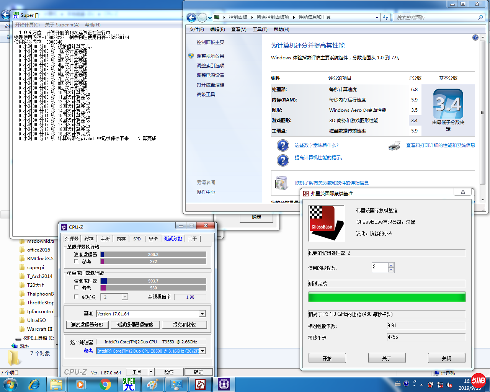Open the Windows Explorer taskbar icon
This screenshot has height=392, width=490.
point(56,384)
